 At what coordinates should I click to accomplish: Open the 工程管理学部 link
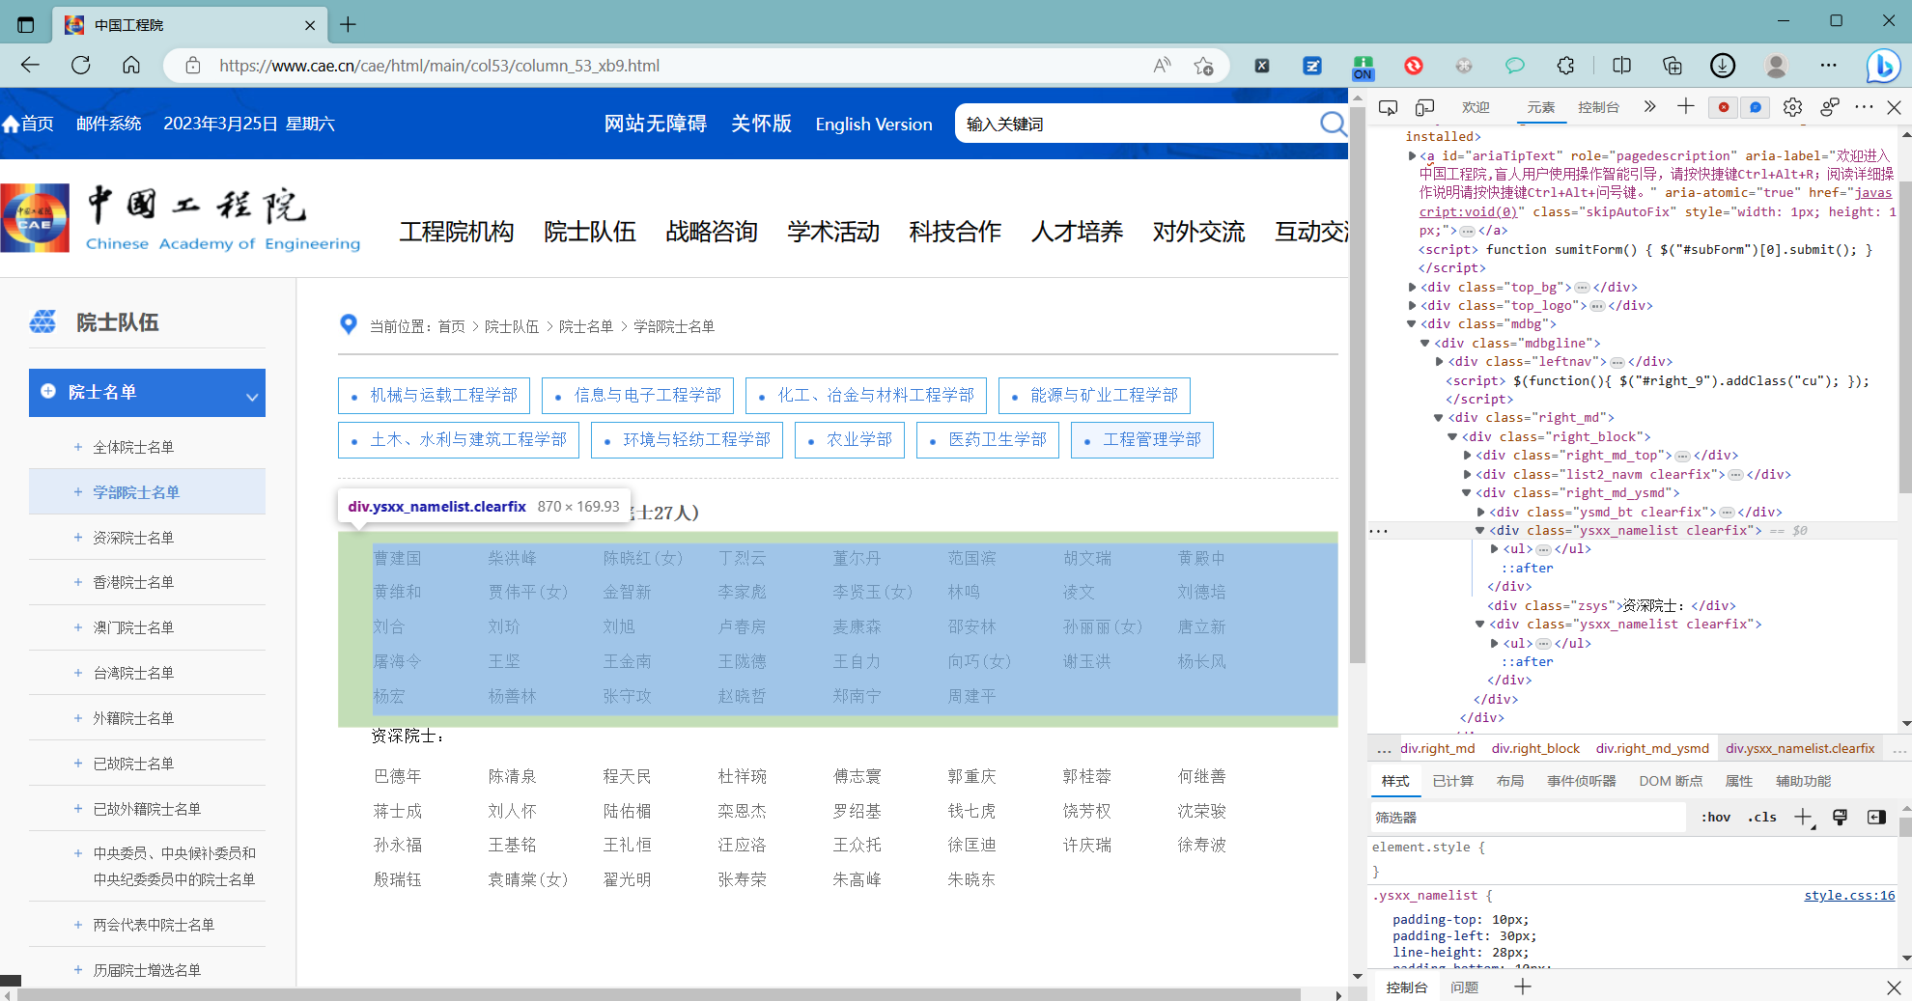pyautogui.click(x=1141, y=439)
